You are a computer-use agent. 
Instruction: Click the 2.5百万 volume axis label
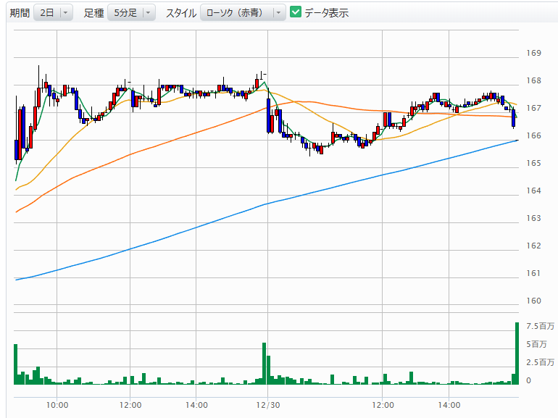(x=541, y=362)
